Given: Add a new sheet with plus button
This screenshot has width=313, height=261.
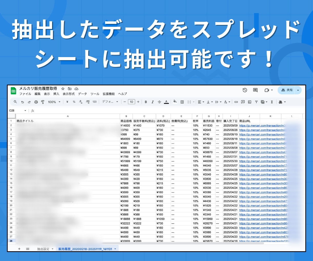Looking at the screenshot, I should tap(19, 249).
